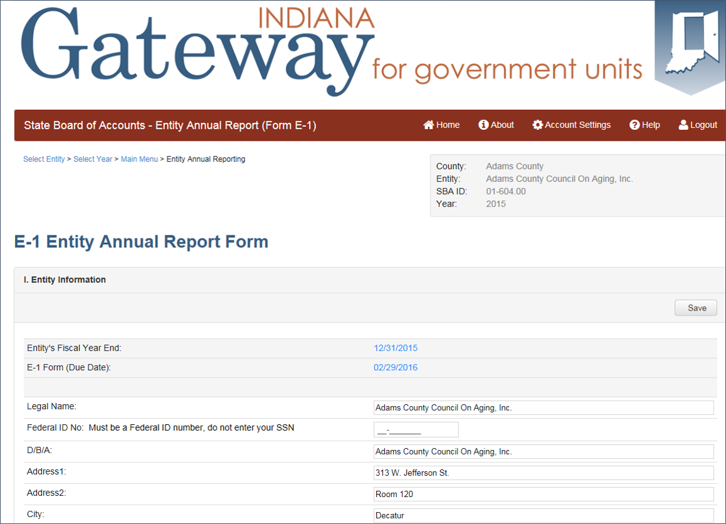726x524 pixels.
Task: Click the Logout person icon
Action: 683,125
